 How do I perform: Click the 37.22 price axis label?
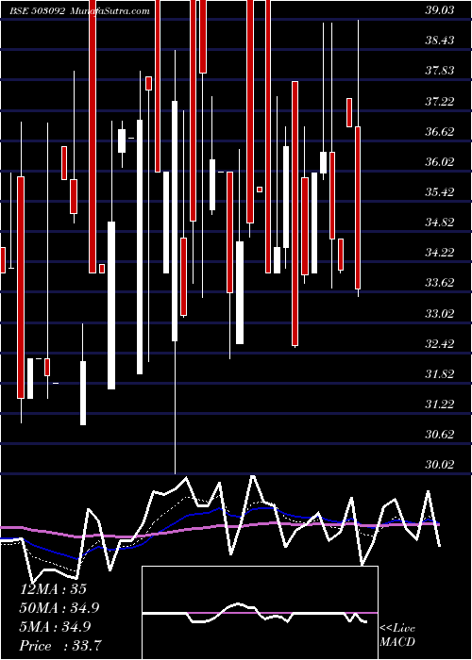(440, 102)
